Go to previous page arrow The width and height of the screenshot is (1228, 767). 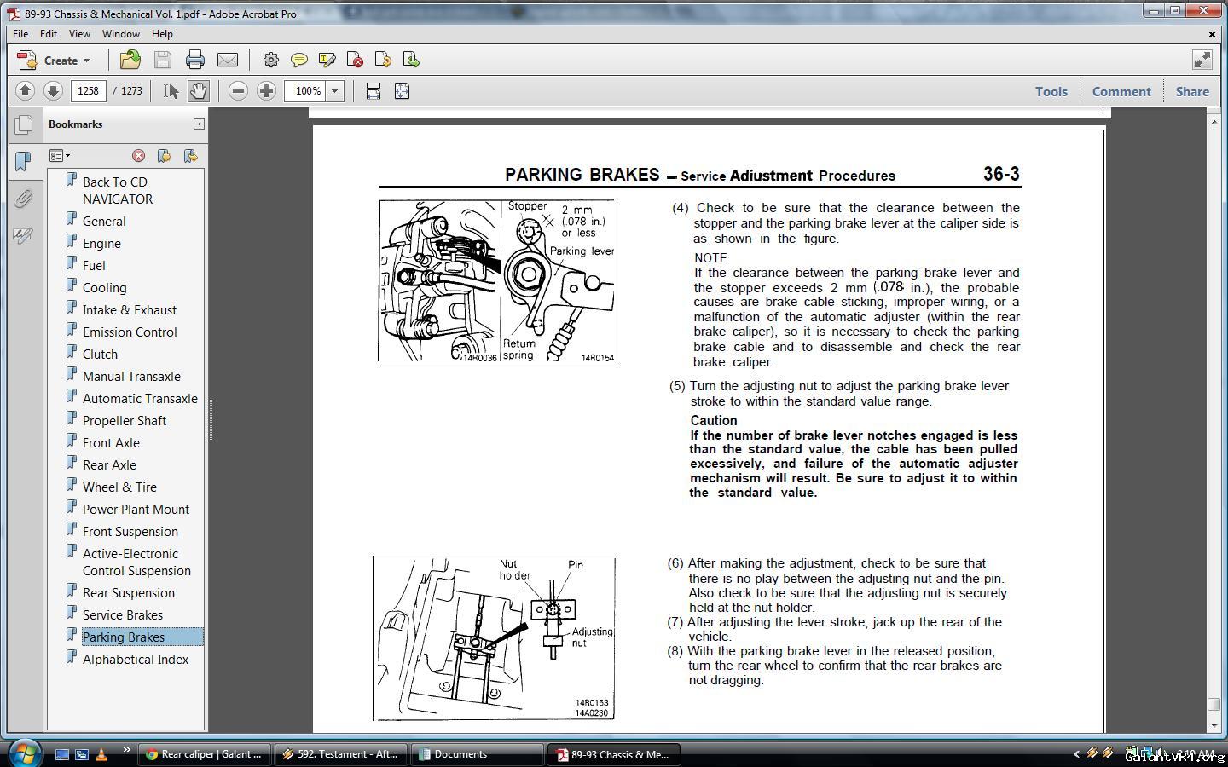[25, 91]
